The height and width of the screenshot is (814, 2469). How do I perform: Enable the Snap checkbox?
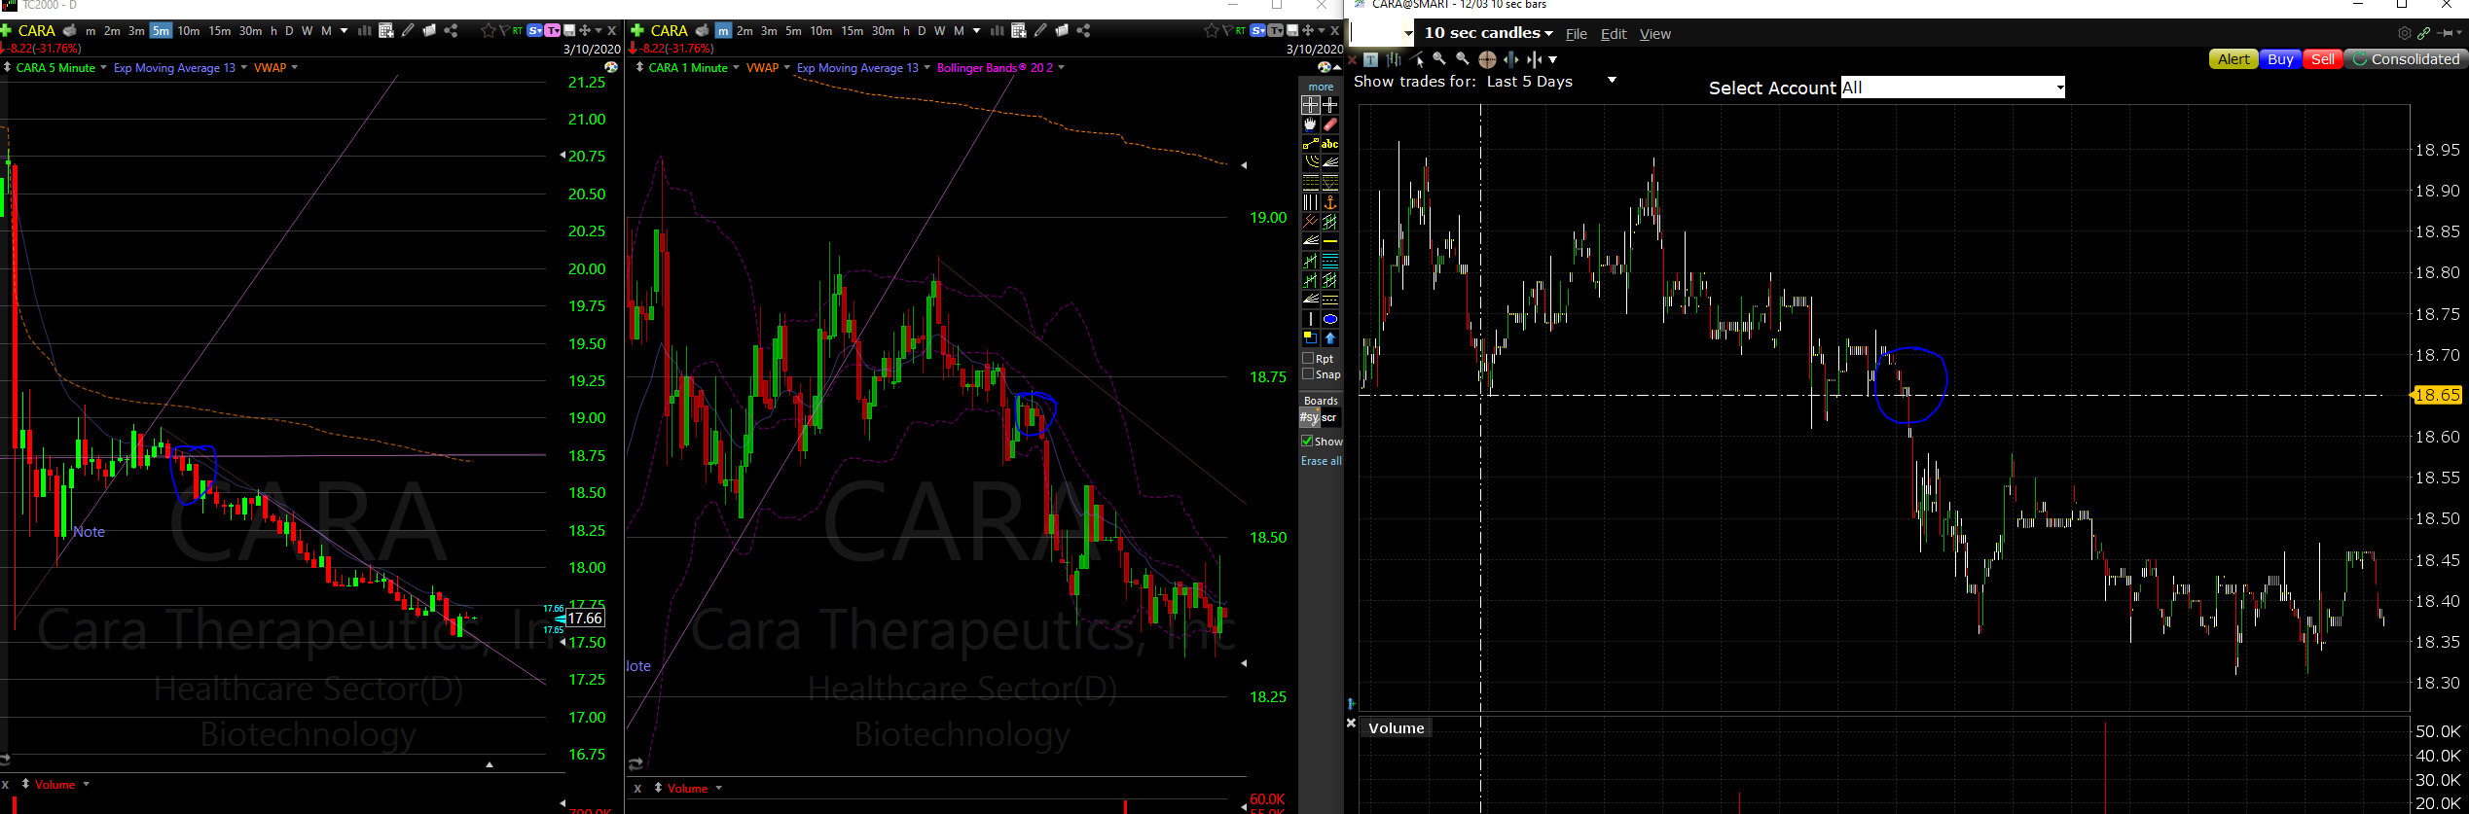tap(1309, 374)
